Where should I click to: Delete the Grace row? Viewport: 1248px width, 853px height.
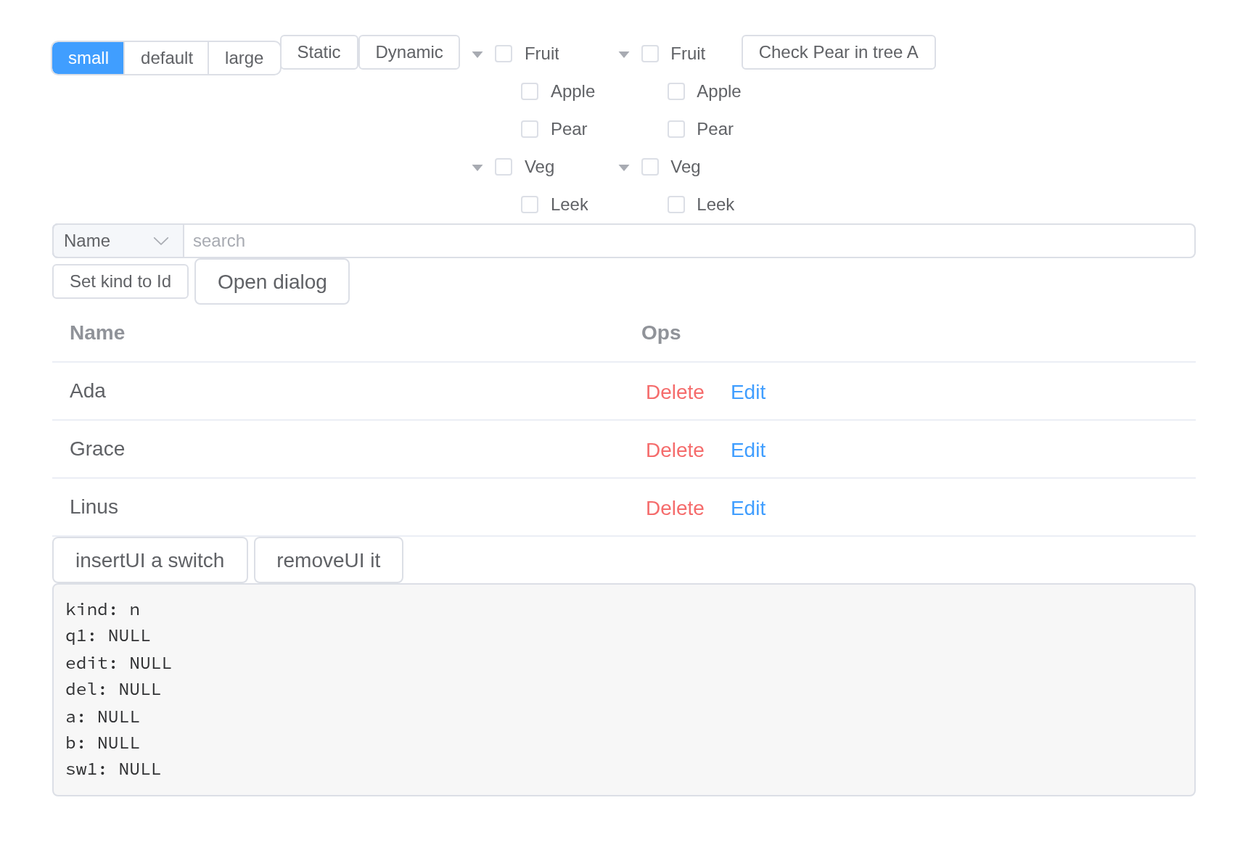675,450
